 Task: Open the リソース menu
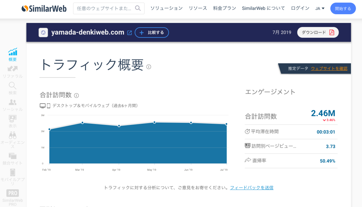[198, 8]
